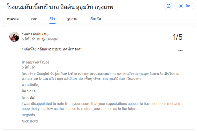This screenshot has height=131, width=197.
Task: Switch to the ภาพรวม tab
Action: tap(13, 19)
